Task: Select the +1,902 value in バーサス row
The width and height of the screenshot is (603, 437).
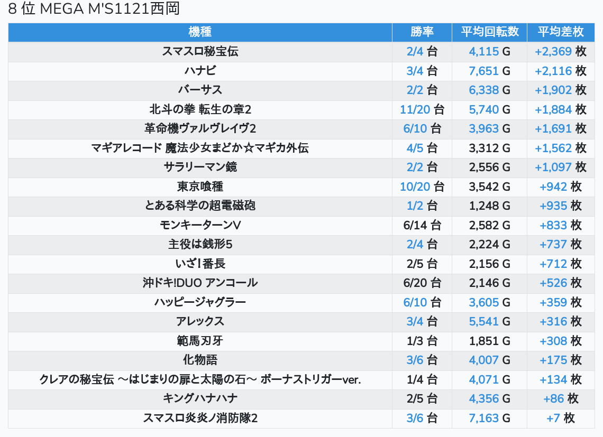Action: click(x=553, y=90)
